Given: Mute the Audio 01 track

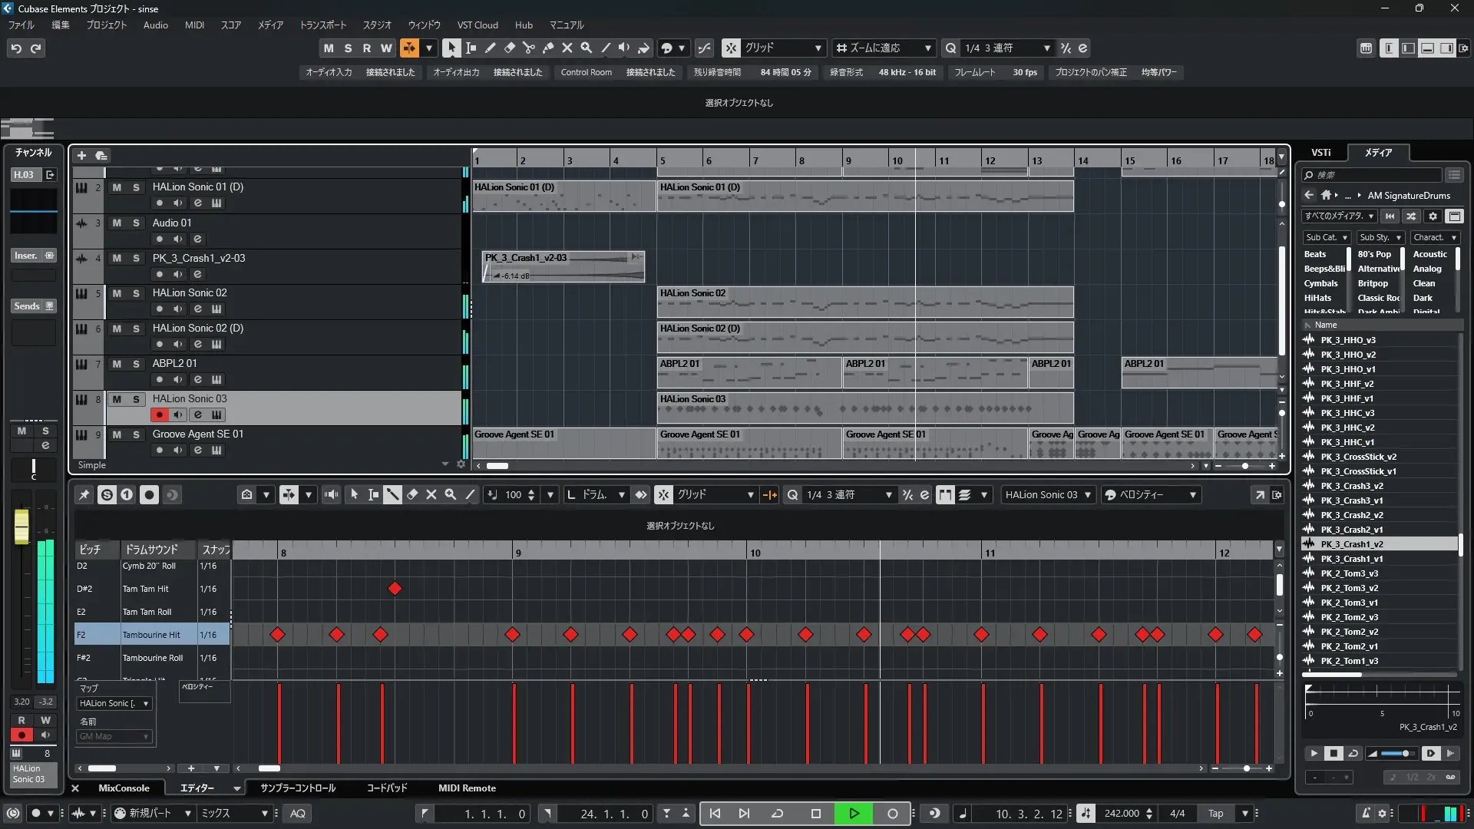Looking at the screenshot, I should [117, 223].
